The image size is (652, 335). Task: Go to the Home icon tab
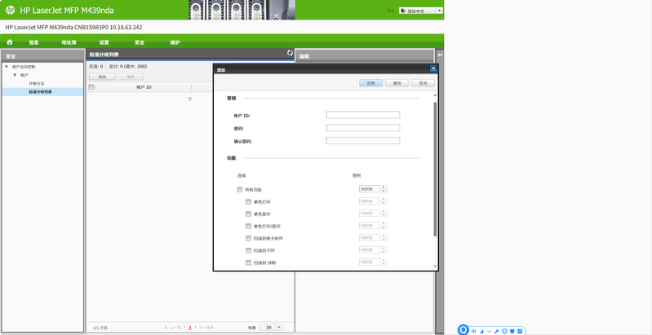point(10,42)
